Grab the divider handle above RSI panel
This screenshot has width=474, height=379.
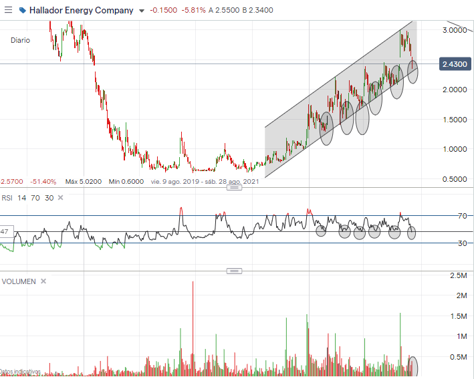234,188
